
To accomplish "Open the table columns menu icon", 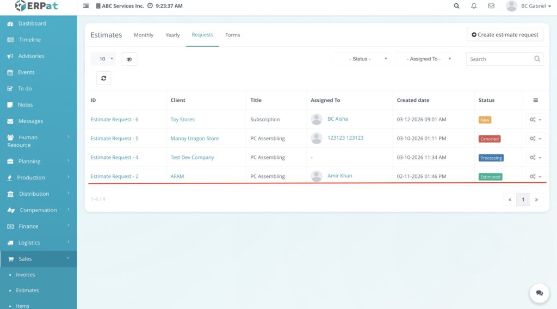I will 535,100.
